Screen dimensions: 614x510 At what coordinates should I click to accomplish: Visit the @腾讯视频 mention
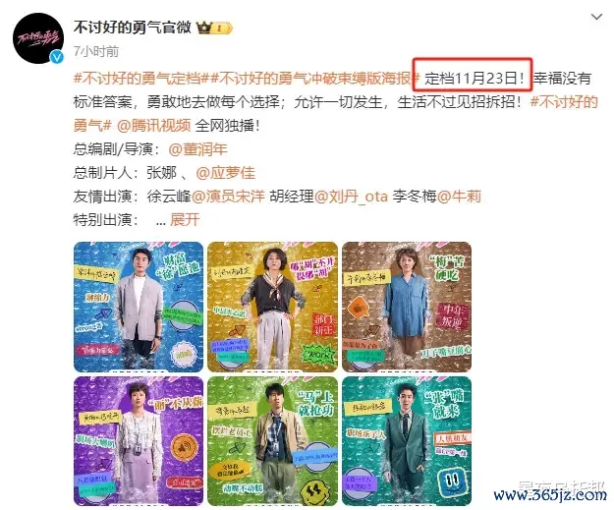pos(153,126)
